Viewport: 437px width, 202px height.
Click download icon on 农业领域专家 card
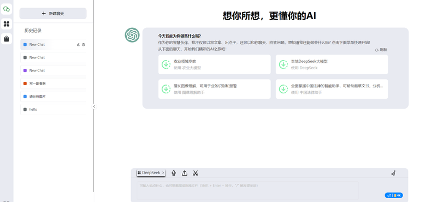click(x=167, y=64)
